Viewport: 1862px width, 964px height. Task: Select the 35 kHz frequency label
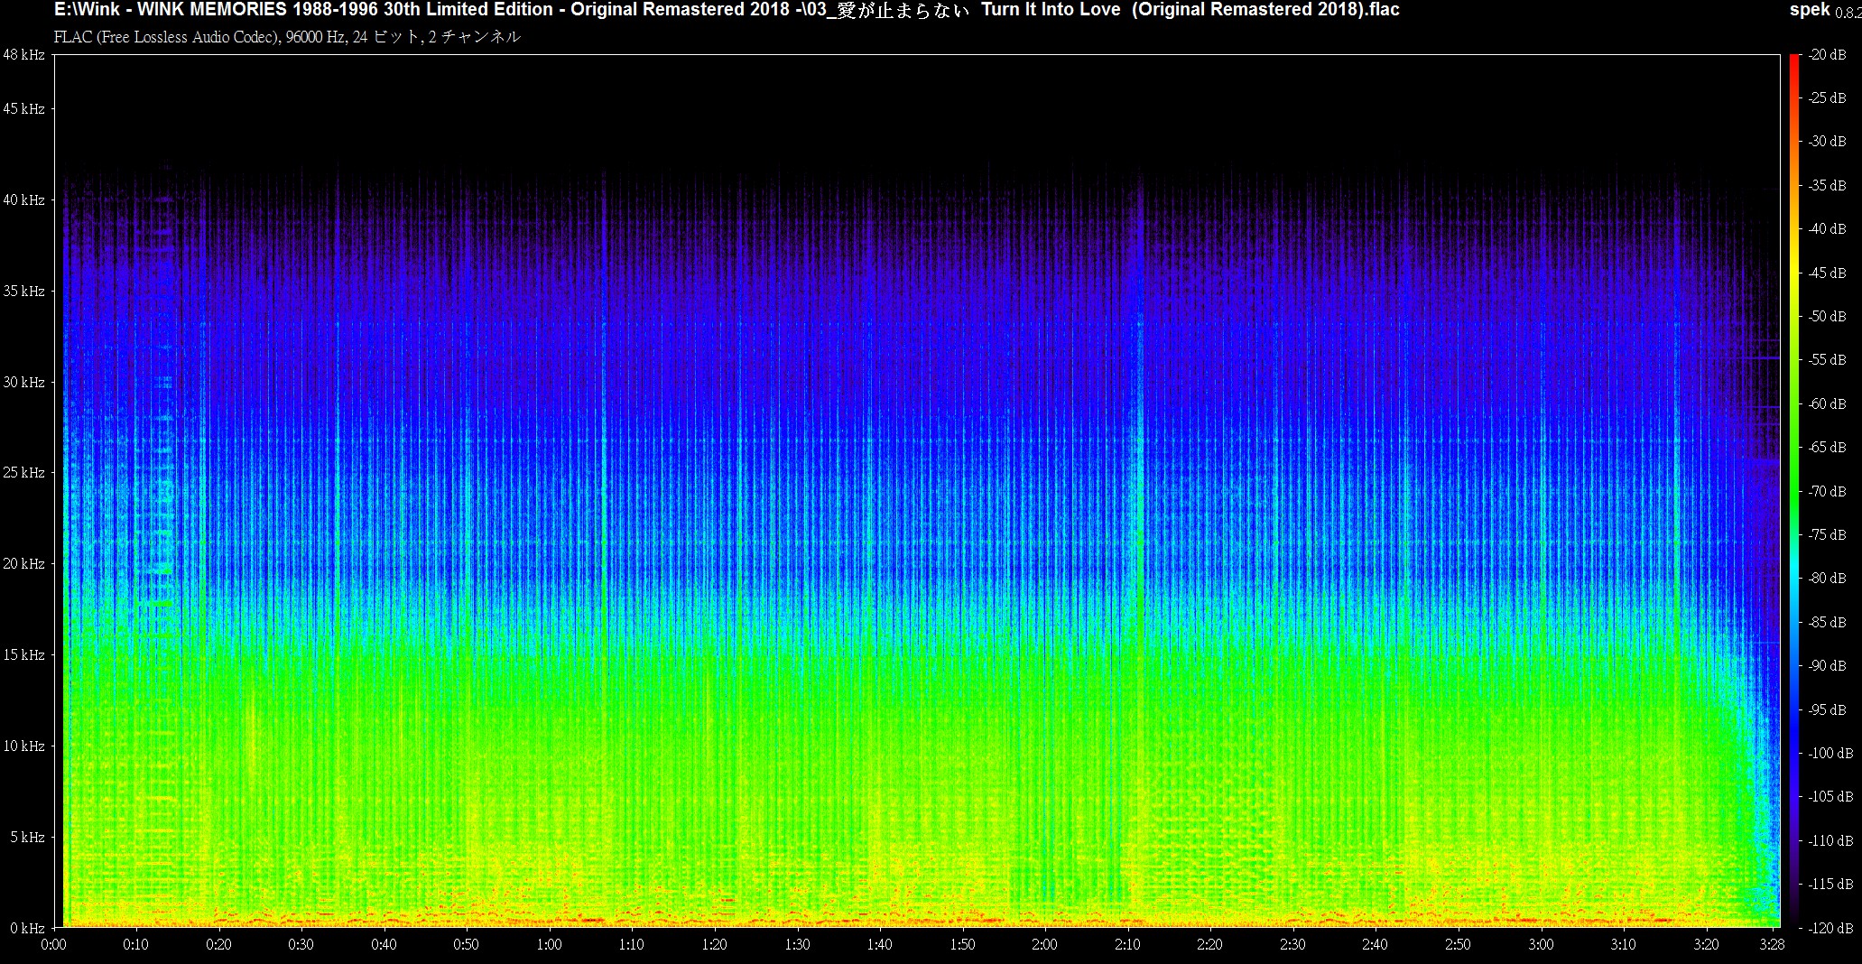(23, 291)
